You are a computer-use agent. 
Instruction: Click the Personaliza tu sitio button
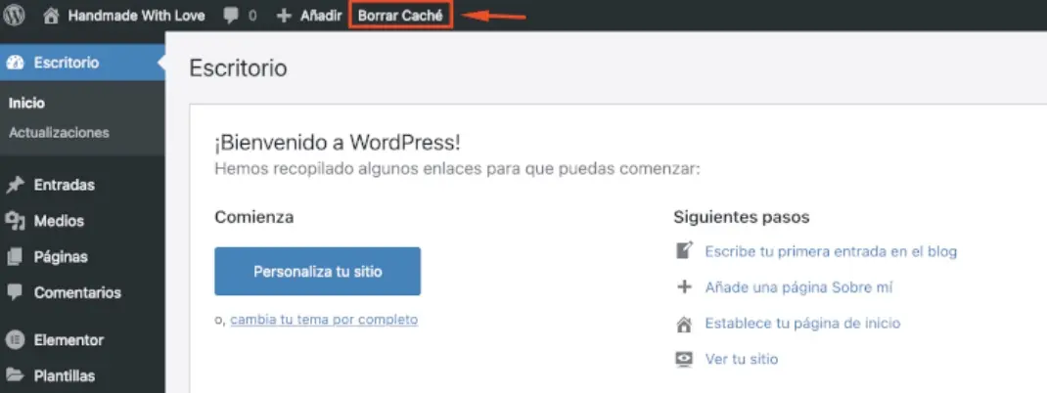317,271
